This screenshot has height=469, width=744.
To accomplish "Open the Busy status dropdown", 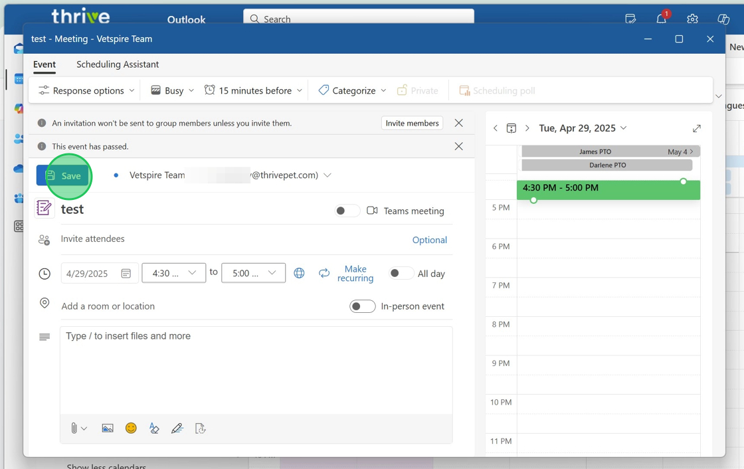I will pyautogui.click(x=173, y=90).
